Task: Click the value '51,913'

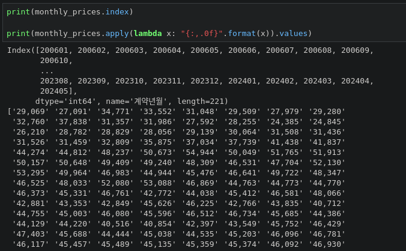Action: click(x=327, y=153)
